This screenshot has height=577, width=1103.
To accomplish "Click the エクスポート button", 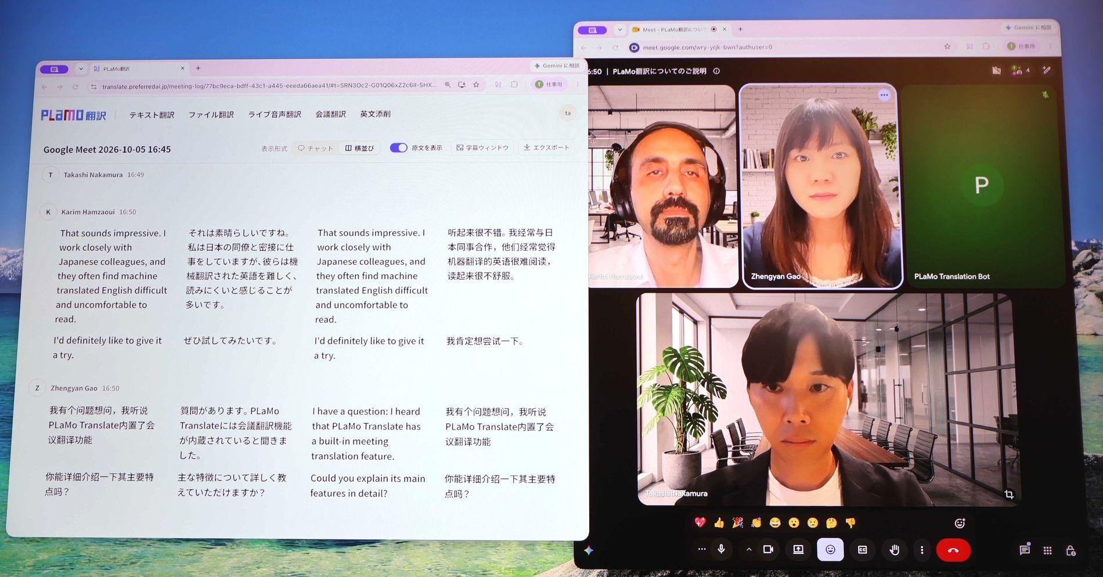I will click(x=546, y=147).
